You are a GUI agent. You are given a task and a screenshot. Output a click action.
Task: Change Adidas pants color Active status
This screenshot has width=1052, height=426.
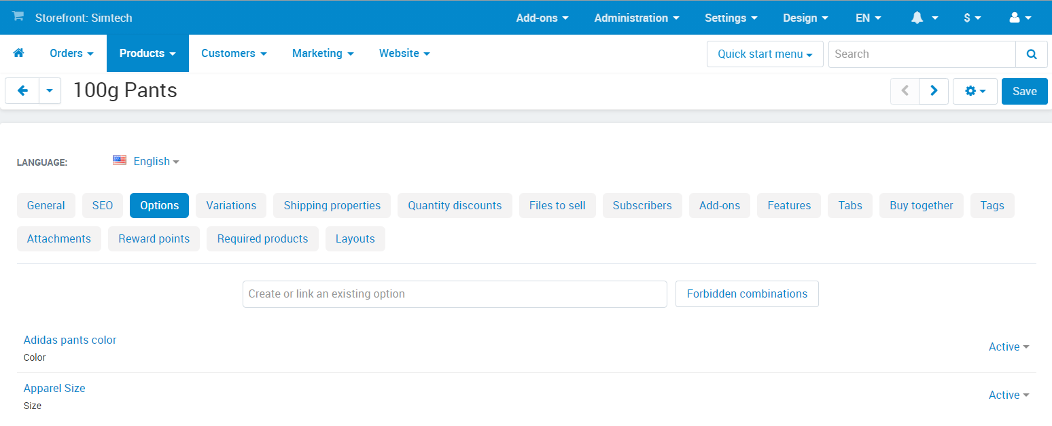point(1009,347)
